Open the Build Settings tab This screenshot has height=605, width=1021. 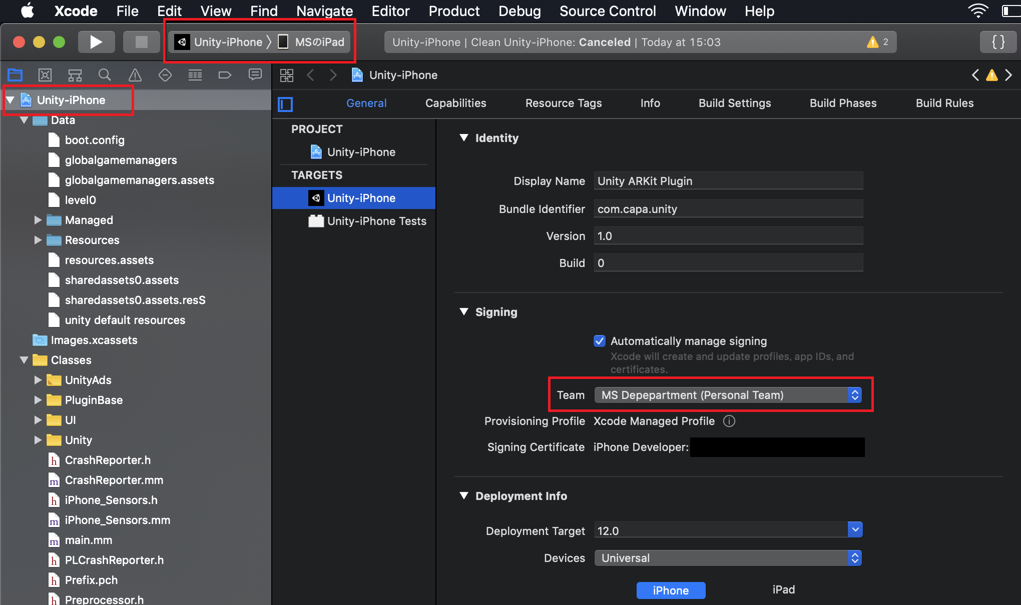point(735,103)
